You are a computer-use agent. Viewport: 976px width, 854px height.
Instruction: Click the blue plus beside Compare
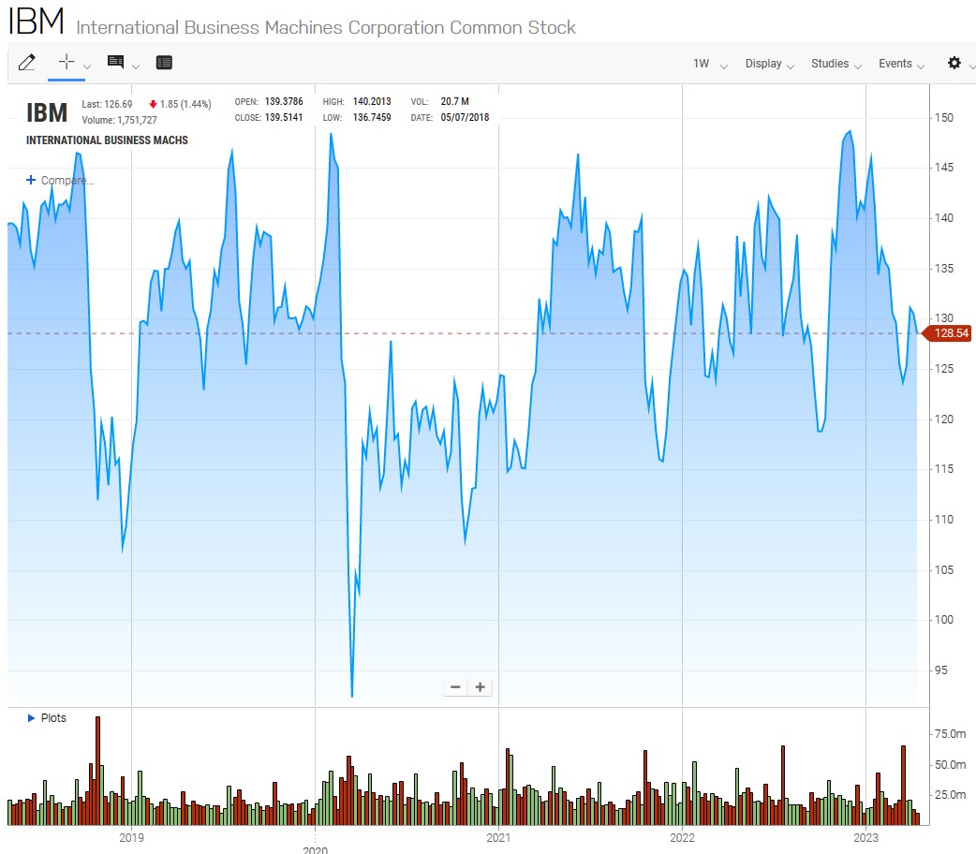(x=31, y=180)
